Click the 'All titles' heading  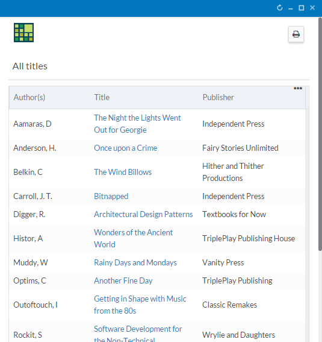30,66
